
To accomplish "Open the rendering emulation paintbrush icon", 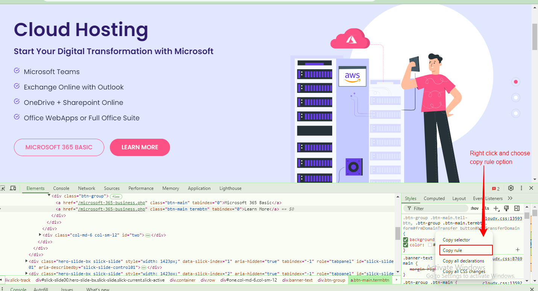I will point(506,208).
